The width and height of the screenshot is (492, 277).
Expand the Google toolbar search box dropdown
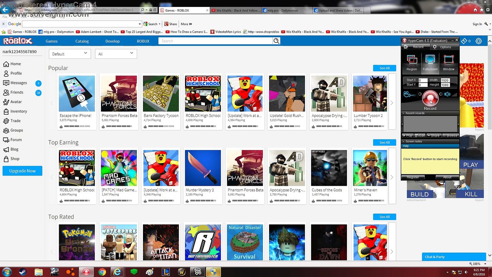(x=140, y=24)
